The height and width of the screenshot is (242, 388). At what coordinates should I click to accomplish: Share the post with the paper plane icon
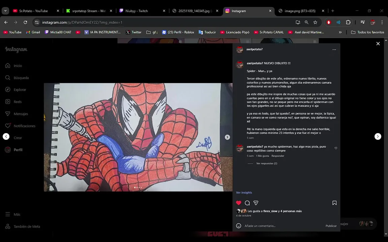point(256,203)
